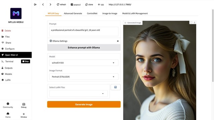Click the Generate Image button
Viewport: 214px width, 120px height.
84,104
